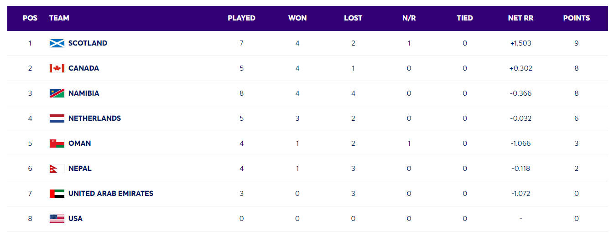Viewport: 614px width, 236px height.
Task: Open the SCOTLAND team link
Action: 88,43
